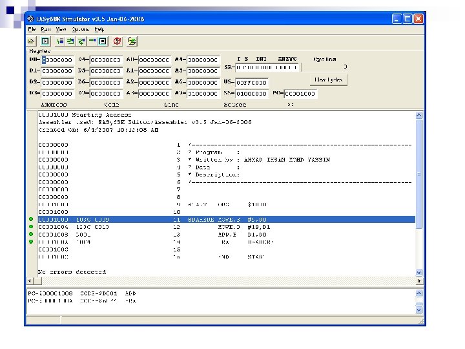
Task: Click the green right-arrow trace icon
Action: pos(92,41)
